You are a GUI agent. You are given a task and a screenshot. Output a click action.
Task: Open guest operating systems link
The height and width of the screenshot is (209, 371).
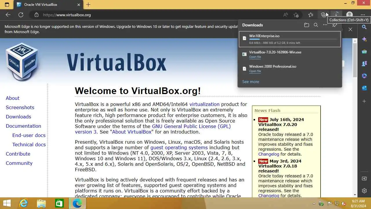pos(179,147)
